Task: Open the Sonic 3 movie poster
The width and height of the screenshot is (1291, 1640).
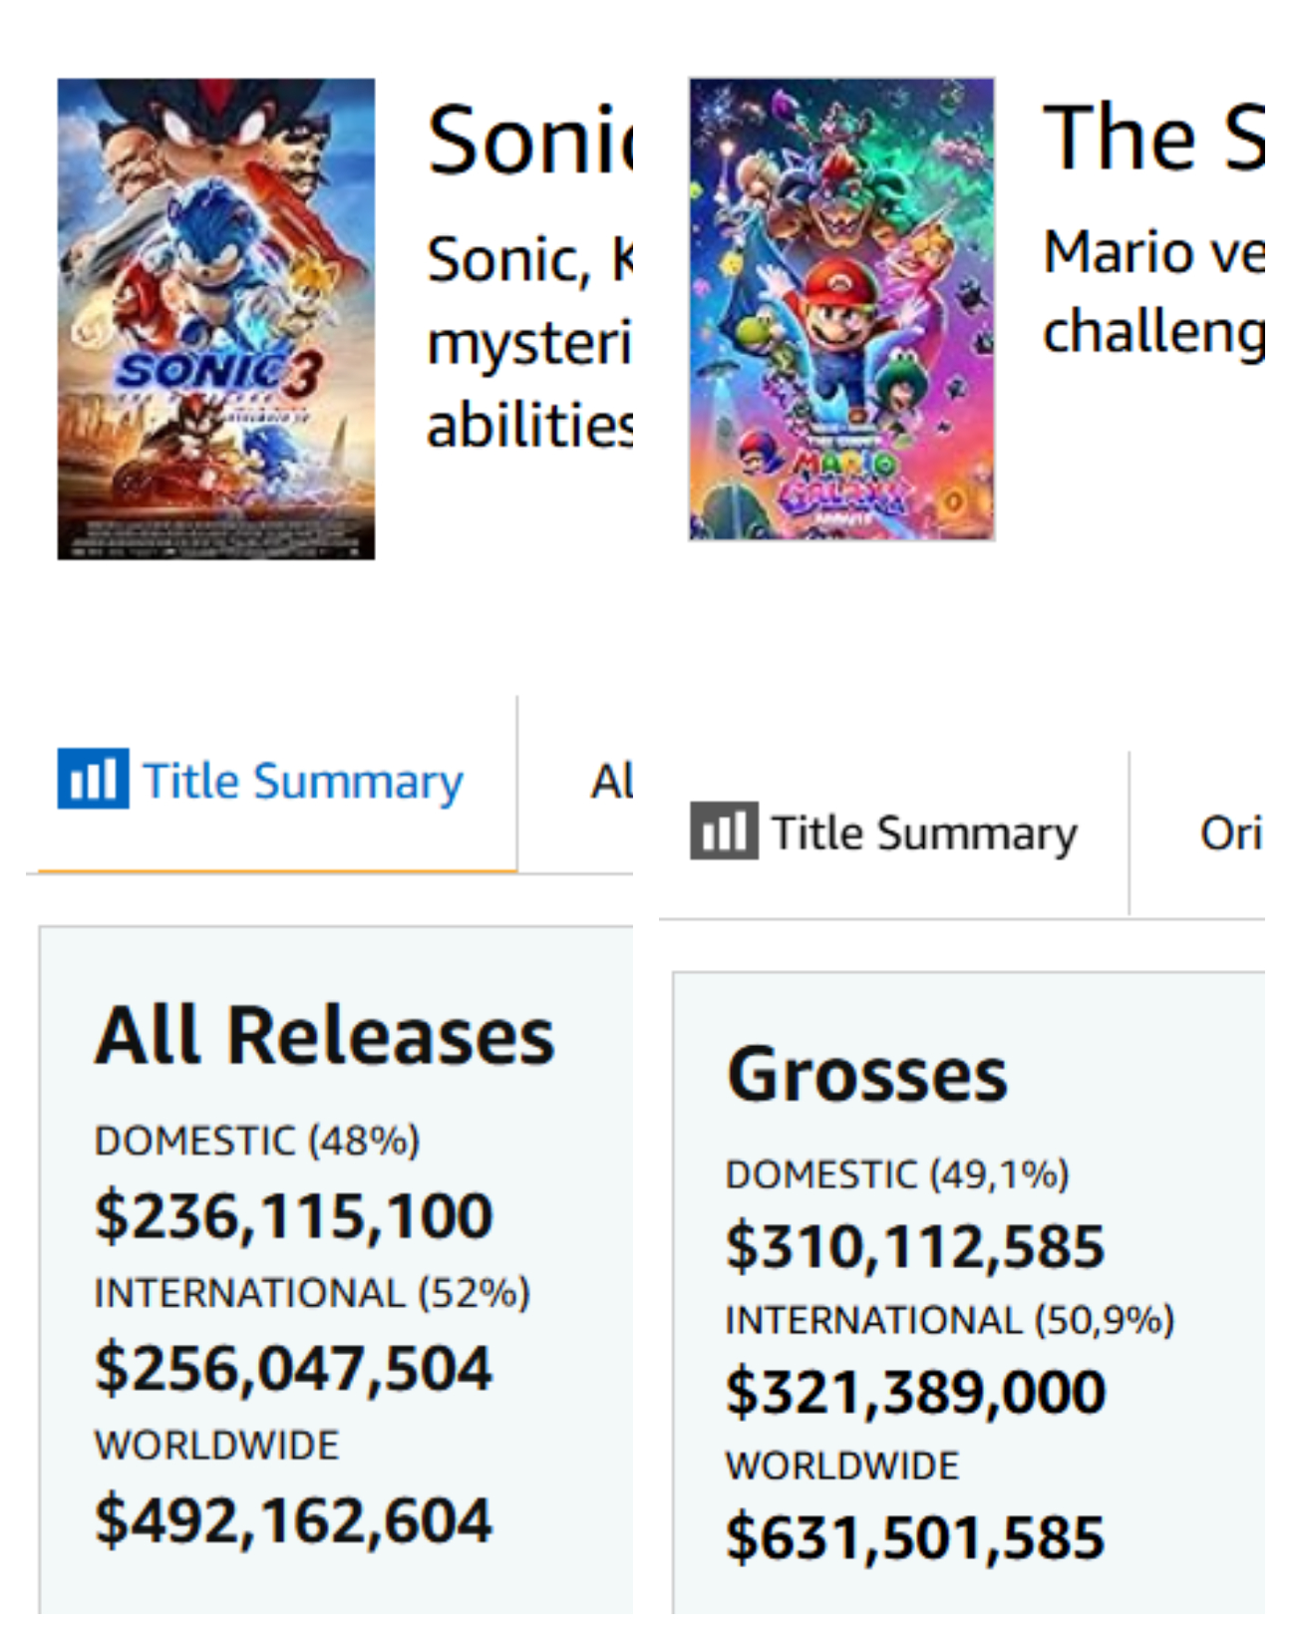Action: [216, 319]
